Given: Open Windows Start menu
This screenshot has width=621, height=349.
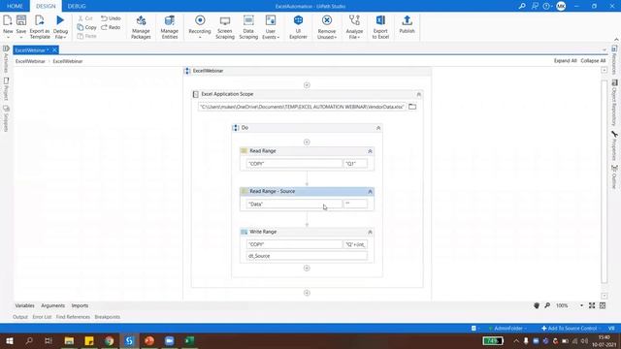Looking at the screenshot, I should pos(9,340).
